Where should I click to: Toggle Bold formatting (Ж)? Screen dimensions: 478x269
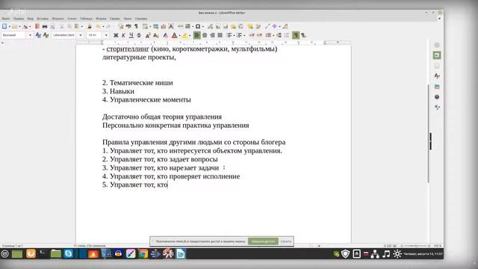pyautogui.click(x=116, y=35)
